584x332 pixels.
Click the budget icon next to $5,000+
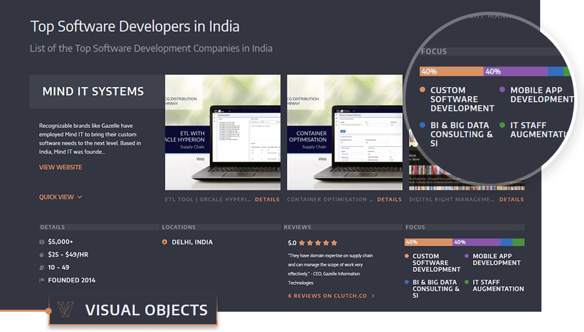point(42,242)
